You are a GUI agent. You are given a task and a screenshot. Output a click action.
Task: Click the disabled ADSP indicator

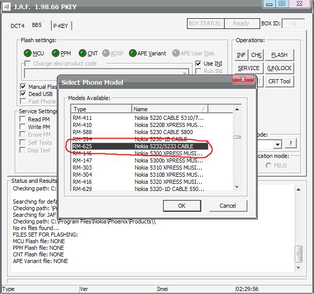point(106,53)
